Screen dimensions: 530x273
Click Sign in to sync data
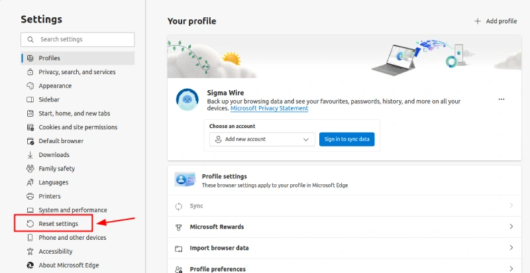click(x=346, y=139)
